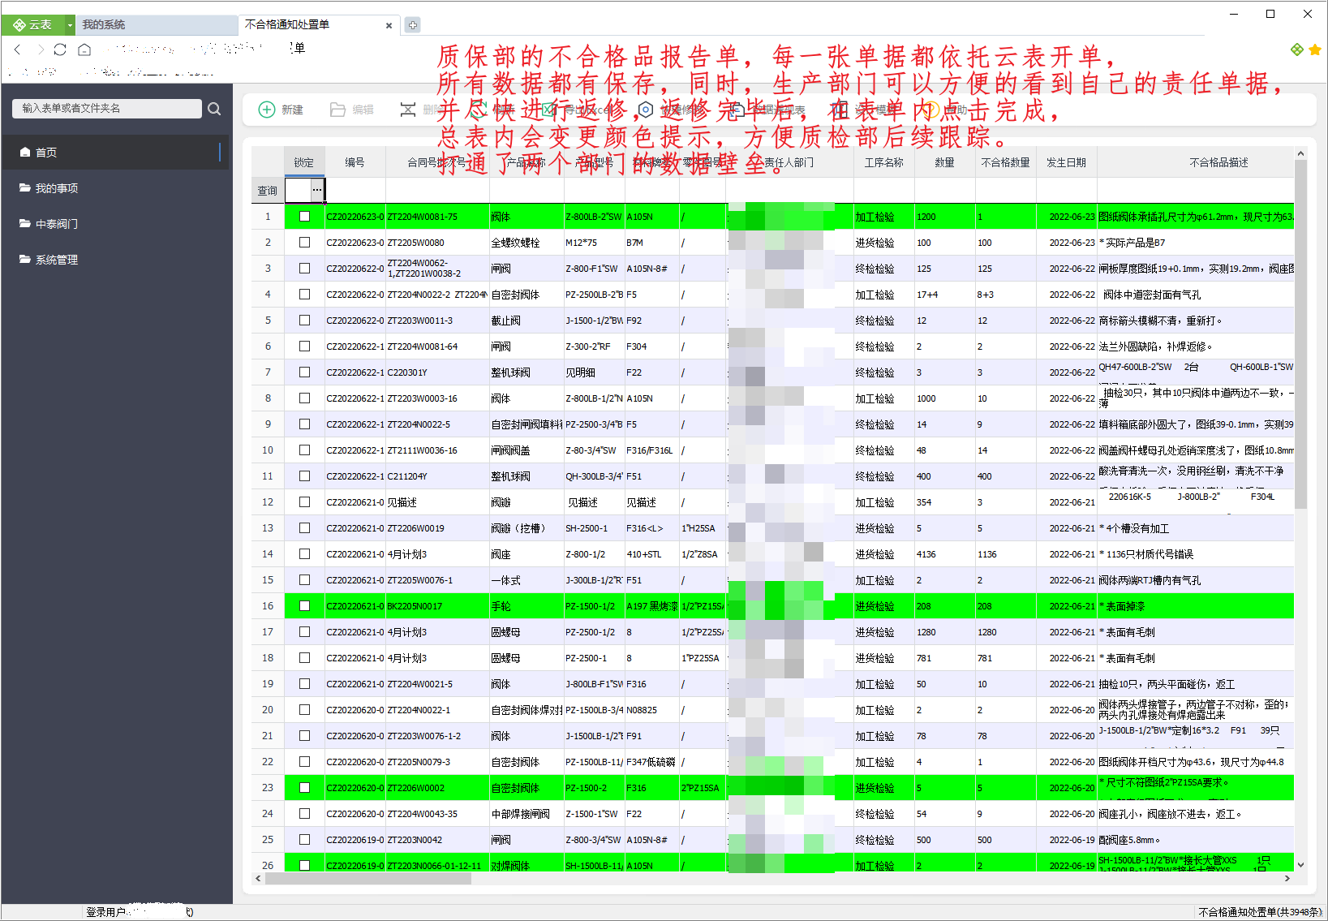The width and height of the screenshot is (1328, 921).
Task: Open 中泰阀门 in the sidebar
Action: (x=116, y=223)
